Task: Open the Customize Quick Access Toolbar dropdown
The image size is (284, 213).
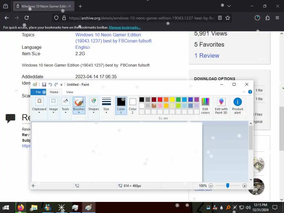Action: click(x=61, y=85)
